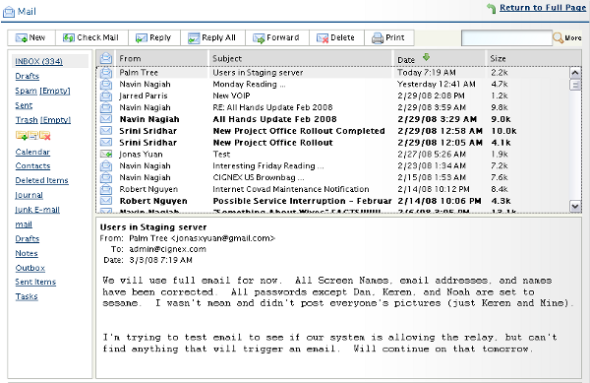
Task: Empty the Spam folder via [Empty]
Action: (55, 91)
